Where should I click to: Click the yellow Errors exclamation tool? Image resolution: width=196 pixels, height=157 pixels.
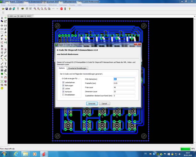(x=2, y=88)
